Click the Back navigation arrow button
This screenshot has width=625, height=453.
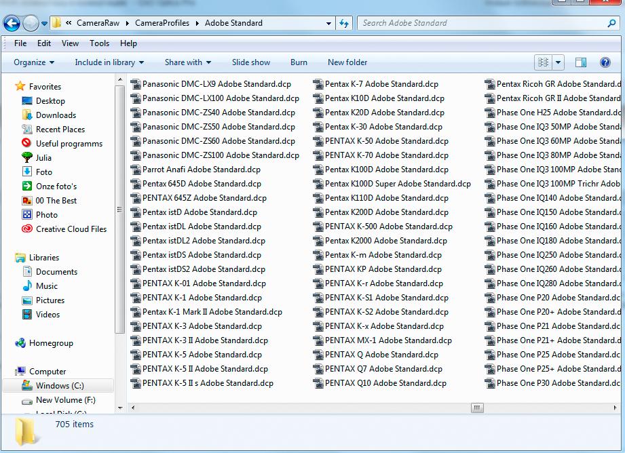point(12,24)
